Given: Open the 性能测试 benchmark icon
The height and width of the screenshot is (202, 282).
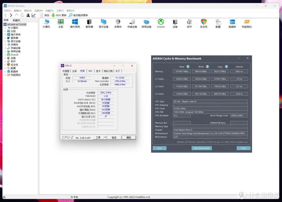Looking at the screenshot, I should pyautogui.click(x=246, y=24).
